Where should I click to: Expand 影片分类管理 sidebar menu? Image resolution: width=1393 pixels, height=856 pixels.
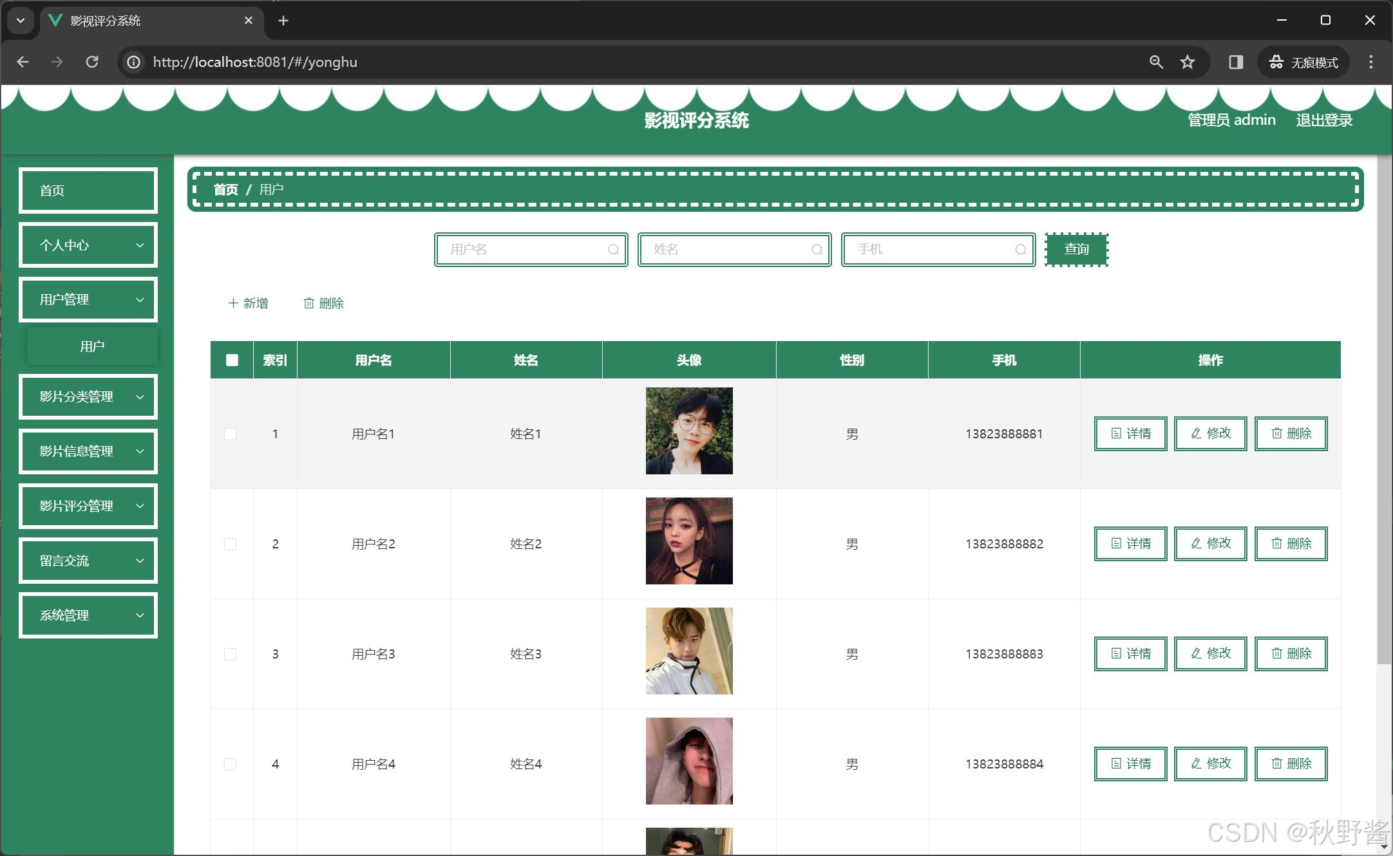tap(88, 396)
